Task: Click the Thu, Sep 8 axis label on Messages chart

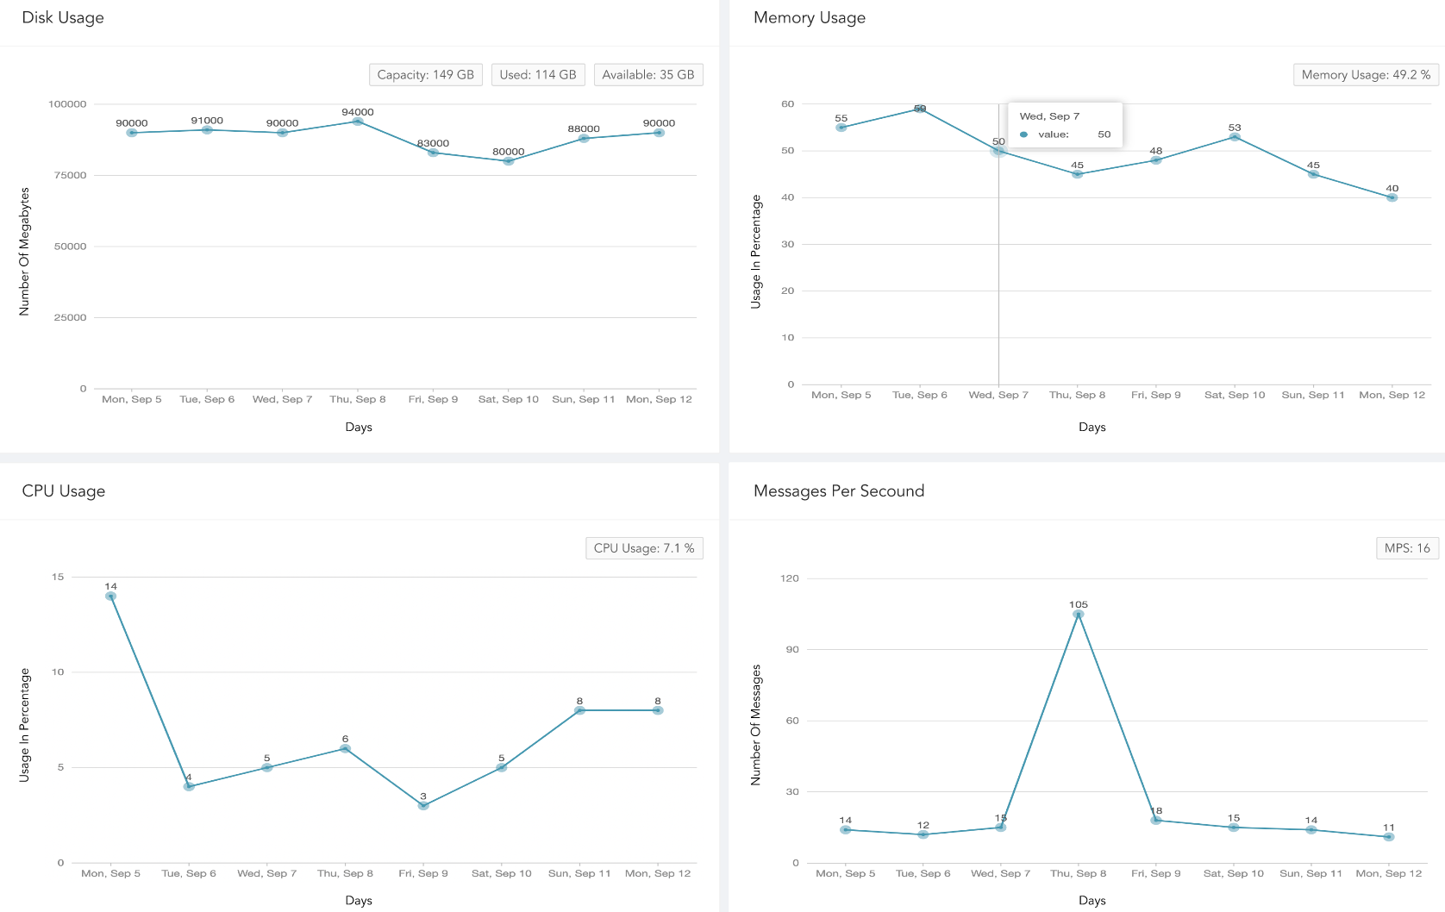Action: coord(1079,873)
